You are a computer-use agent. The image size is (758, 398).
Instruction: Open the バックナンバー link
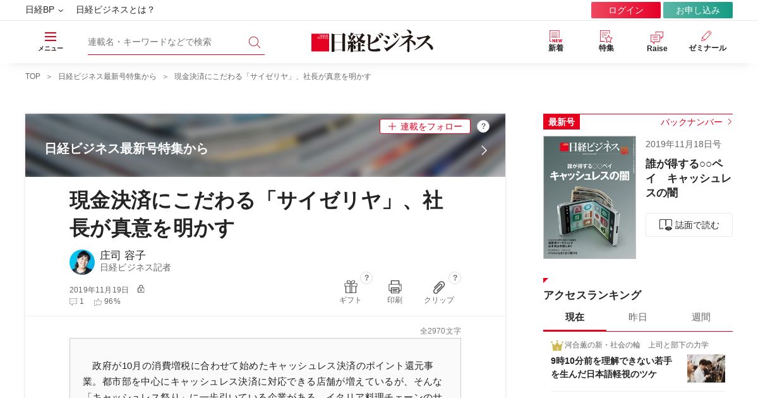696,122
